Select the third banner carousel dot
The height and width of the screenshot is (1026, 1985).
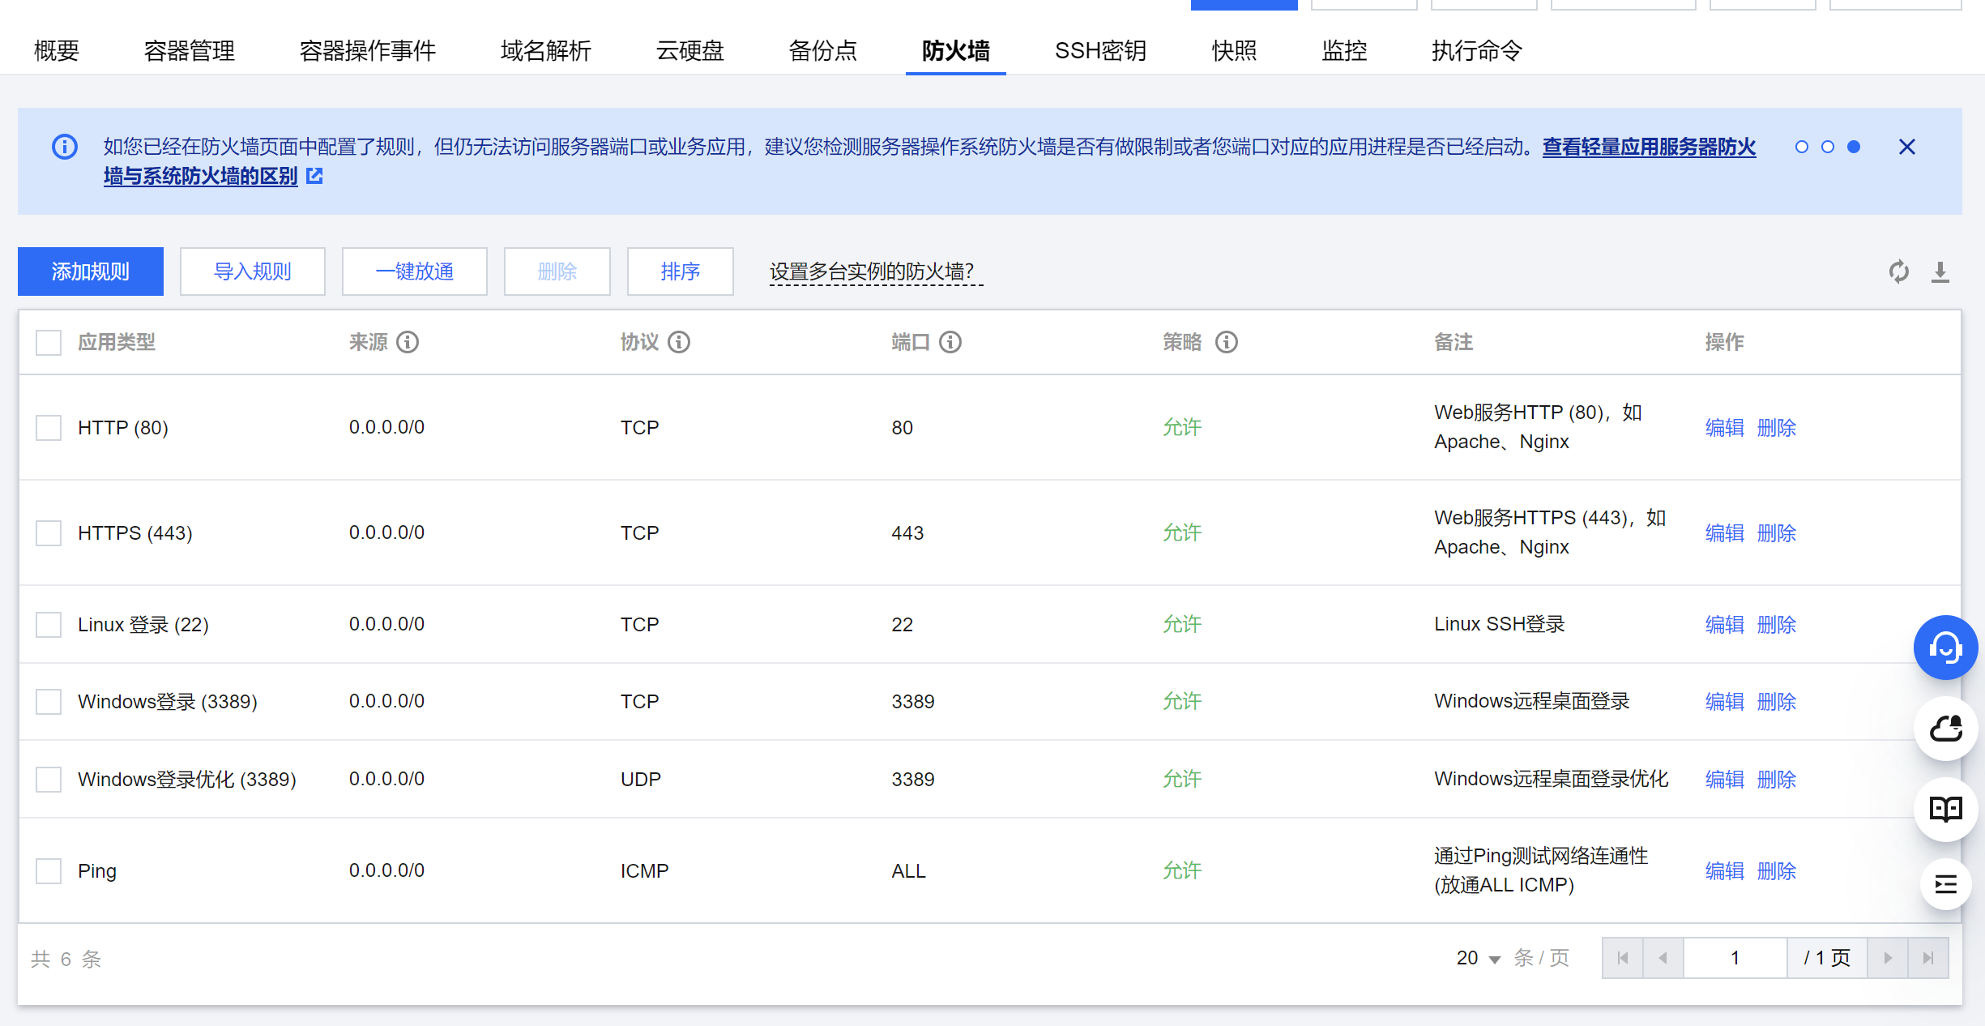pos(1854,147)
